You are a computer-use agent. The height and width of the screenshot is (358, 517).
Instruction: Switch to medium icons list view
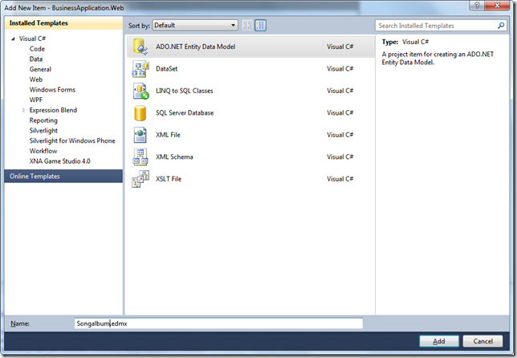(x=260, y=25)
